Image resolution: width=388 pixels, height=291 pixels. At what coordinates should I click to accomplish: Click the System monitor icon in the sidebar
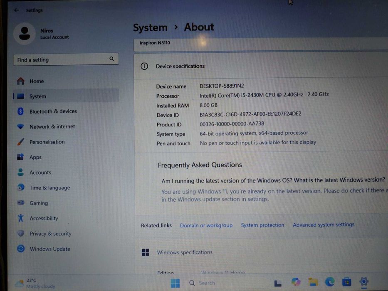tap(20, 96)
